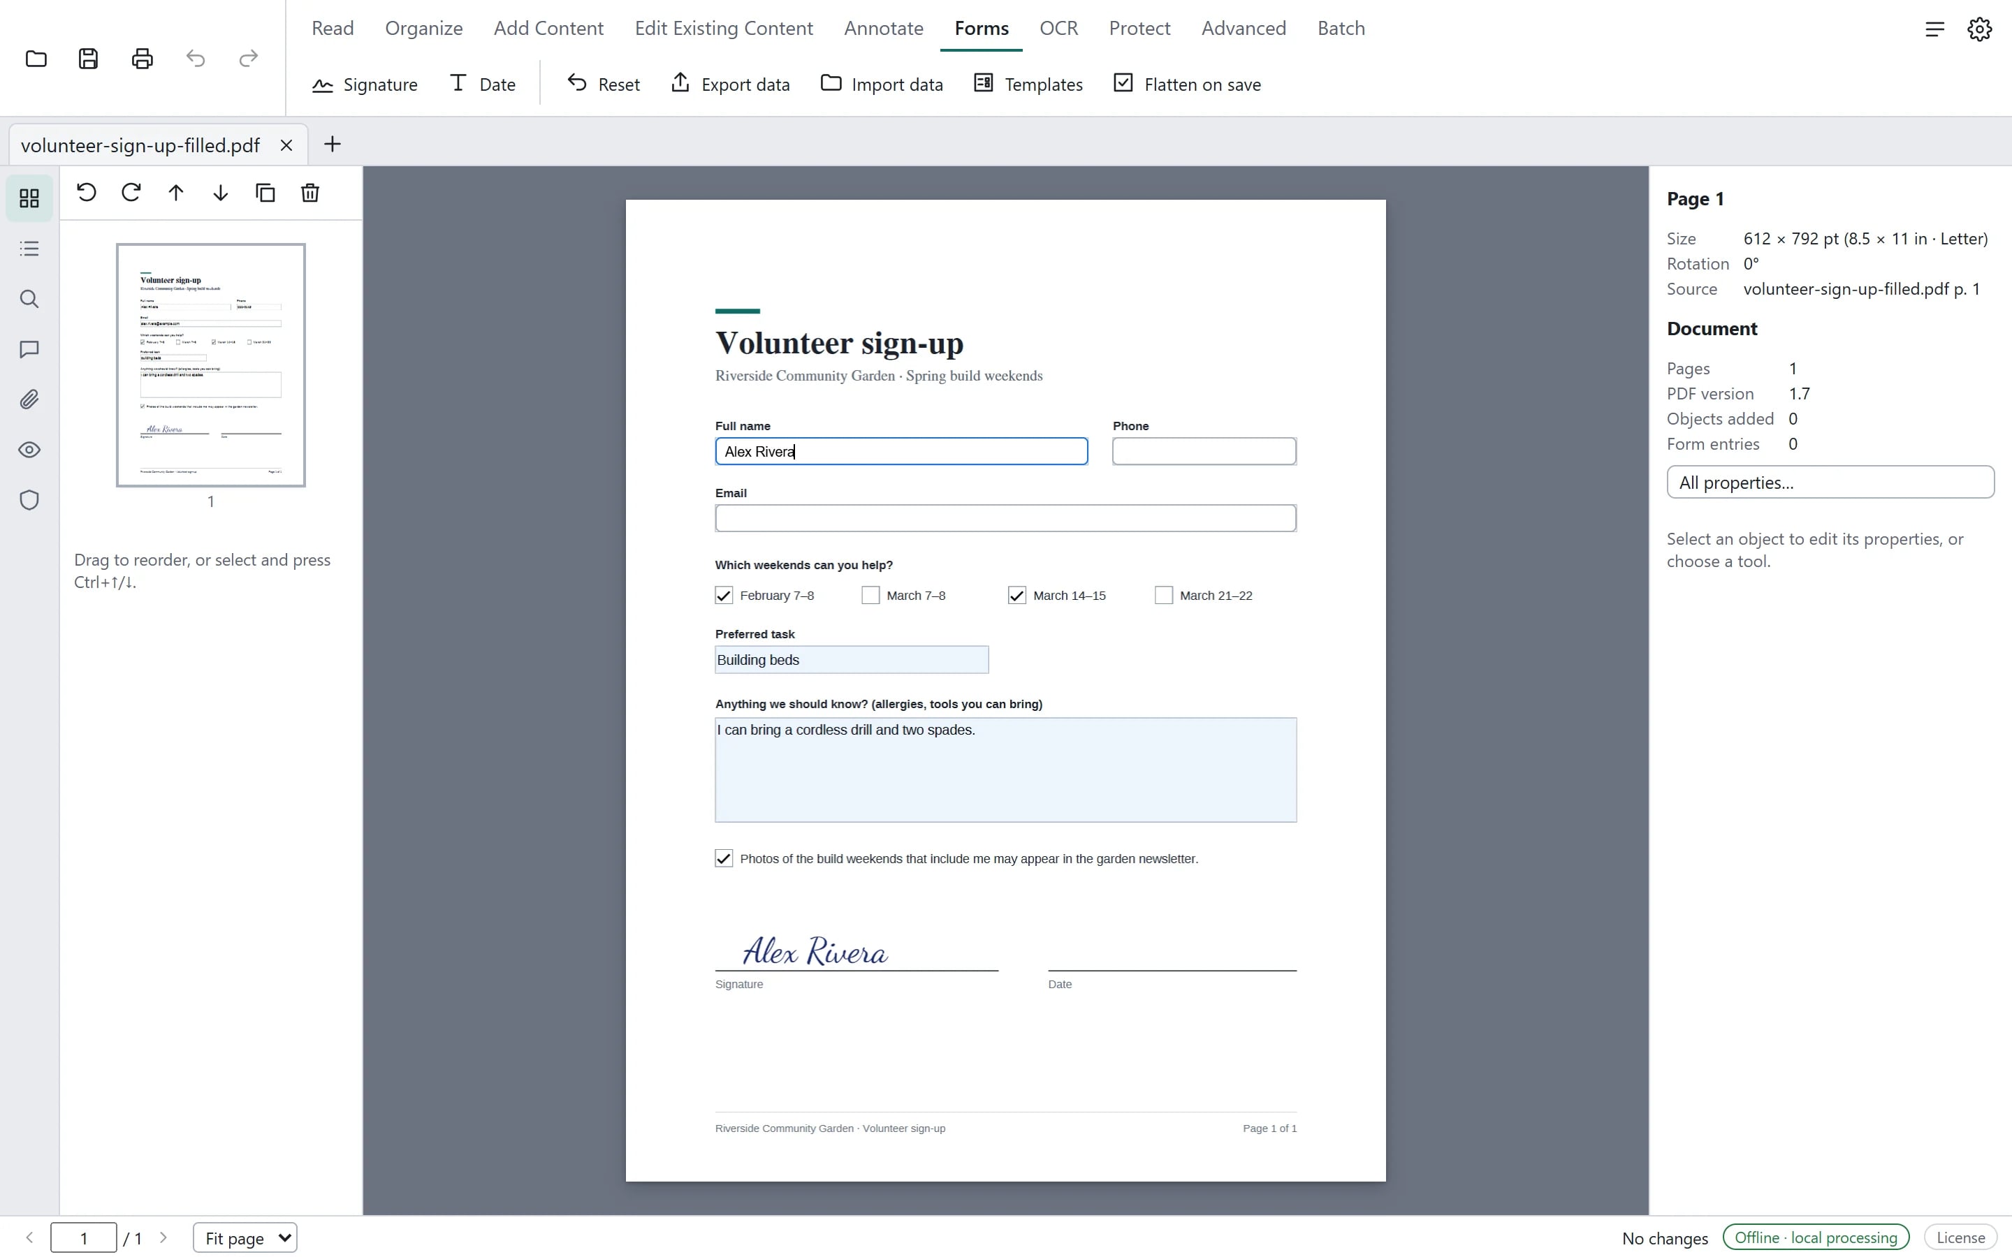2012x1257 pixels.
Task: Toggle the newsletter photos consent checkbox
Action: click(x=724, y=859)
